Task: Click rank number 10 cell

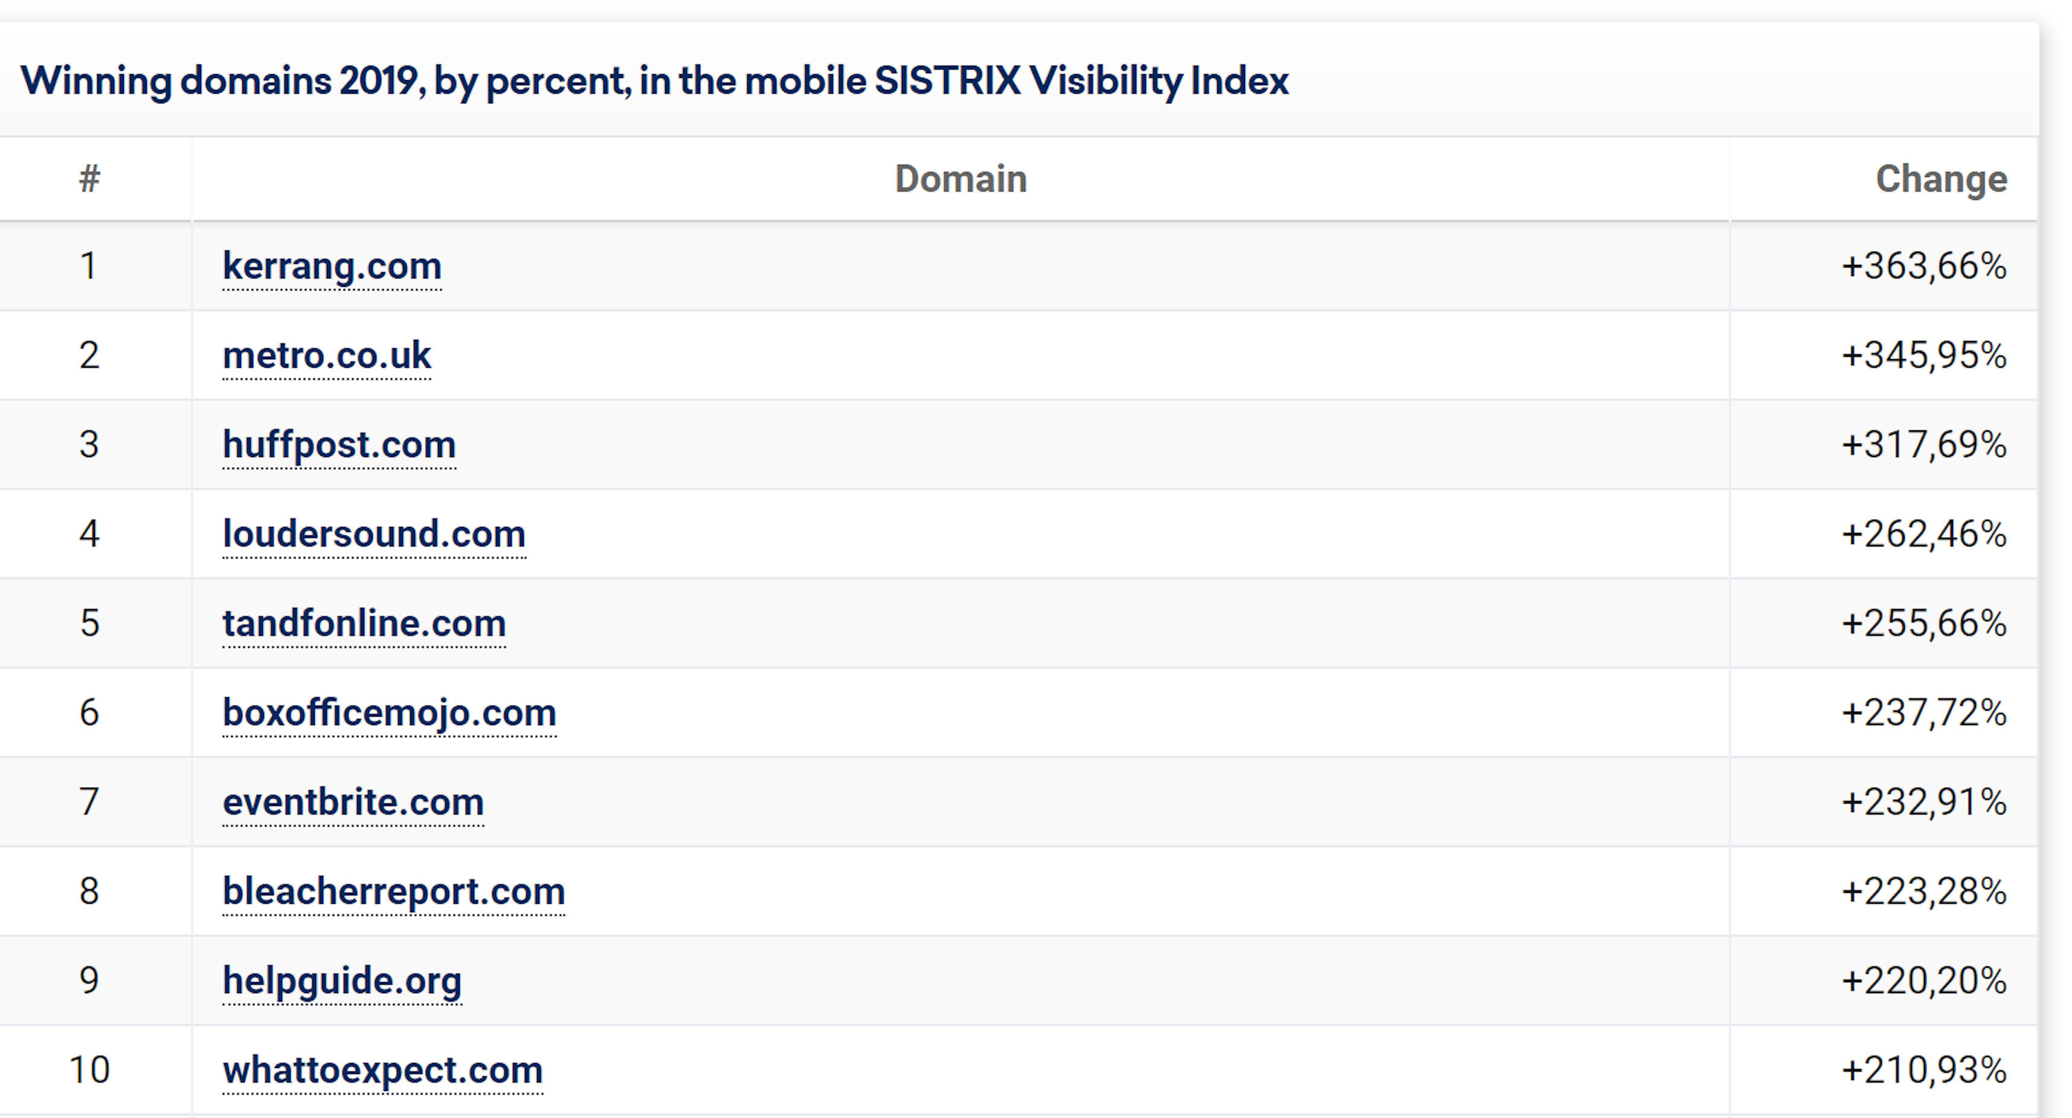Action: coord(89,1070)
